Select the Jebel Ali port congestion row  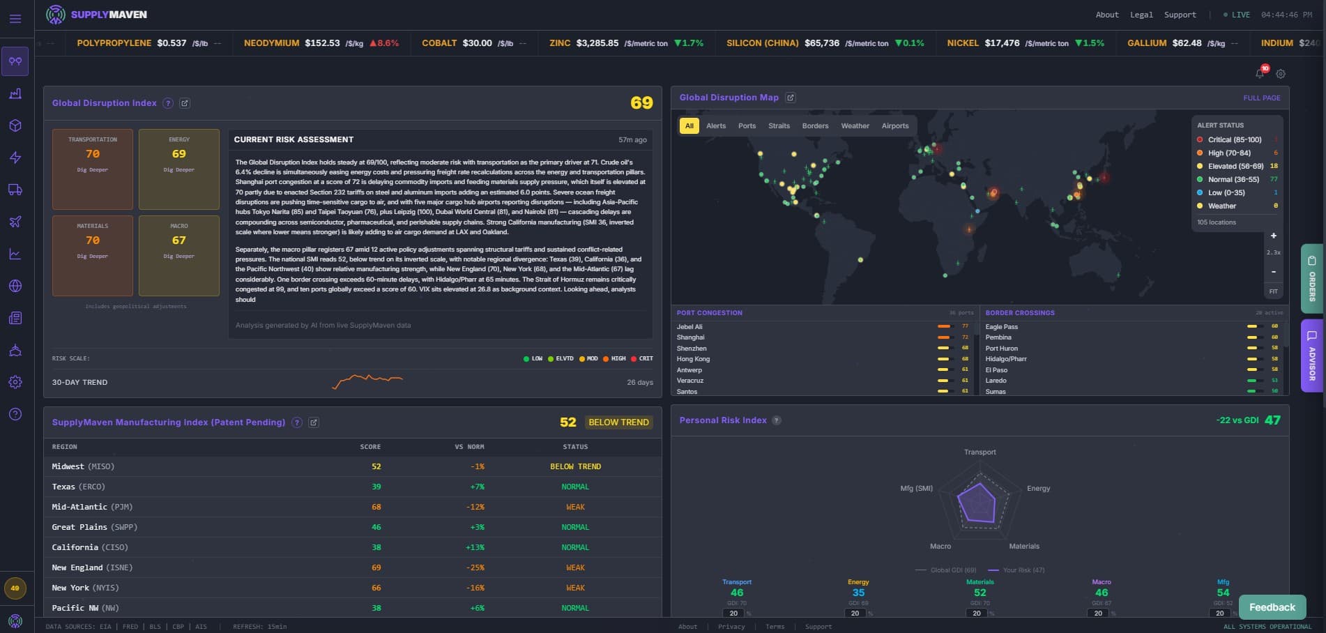coord(823,327)
